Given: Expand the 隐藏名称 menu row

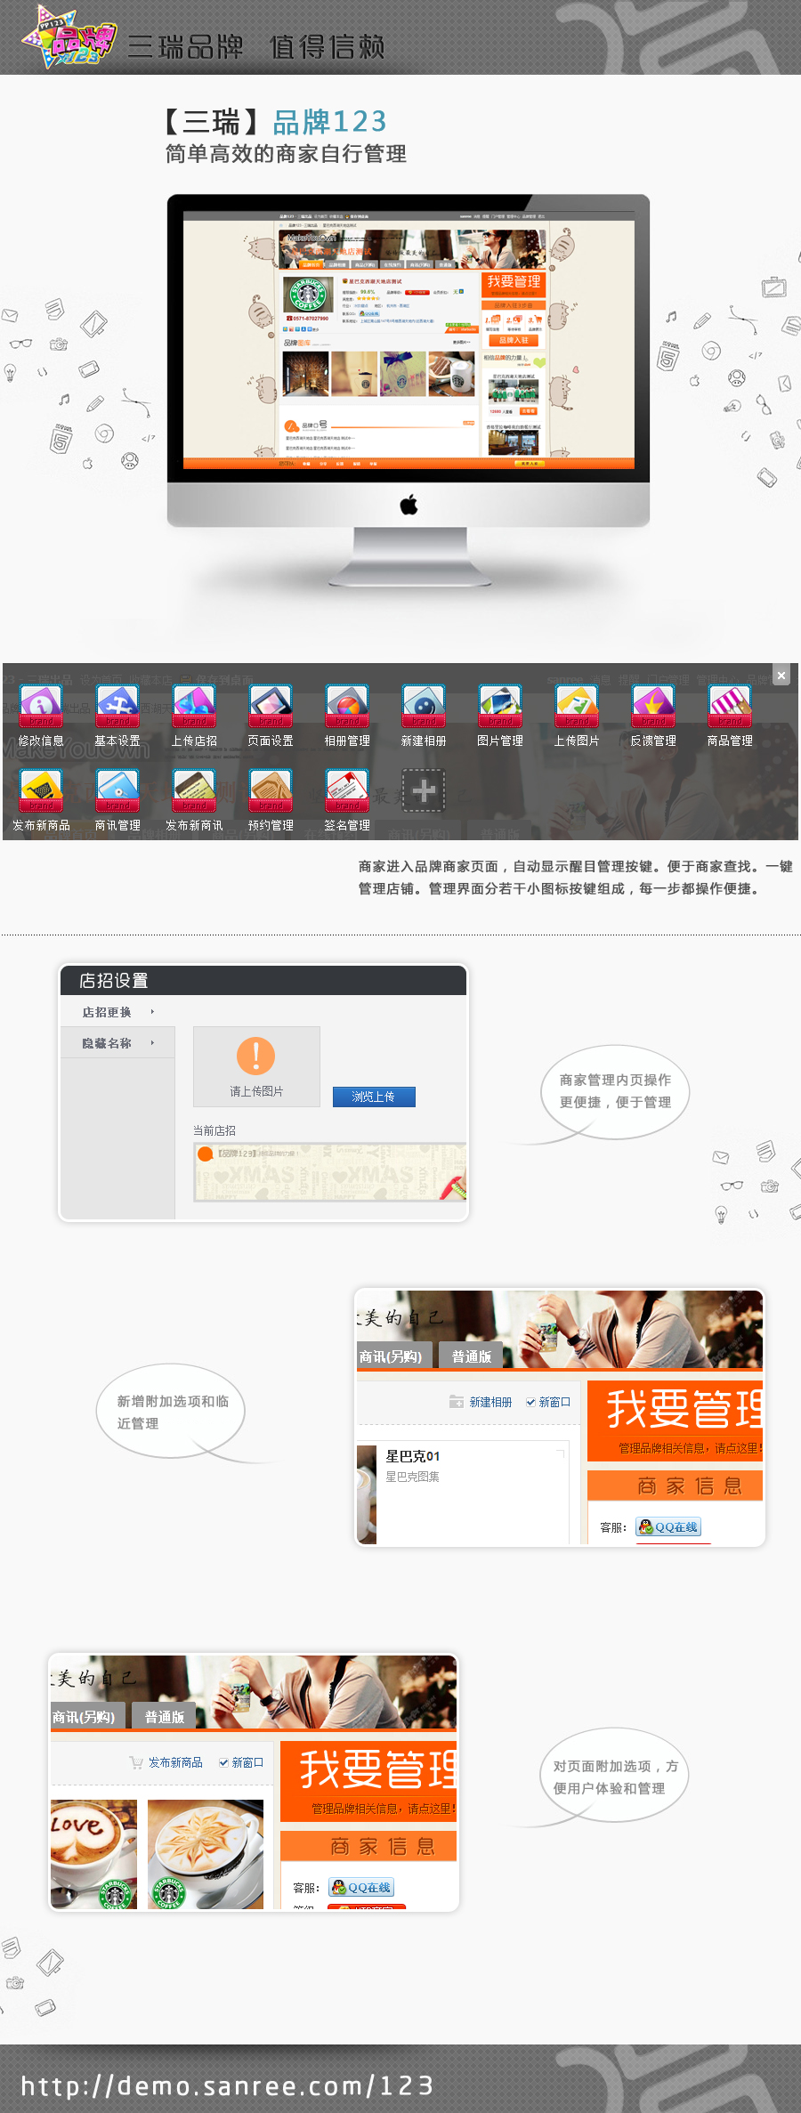Looking at the screenshot, I should (x=117, y=1043).
